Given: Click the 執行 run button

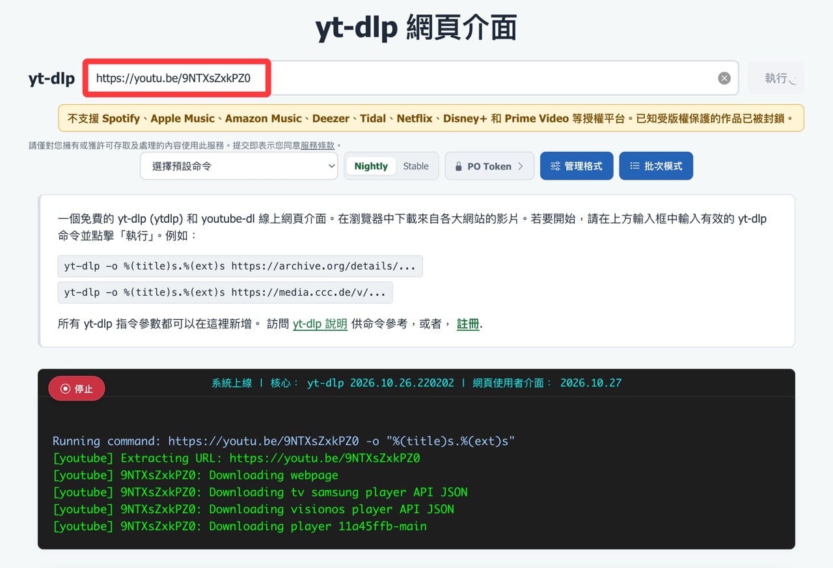Looking at the screenshot, I should pos(776,78).
